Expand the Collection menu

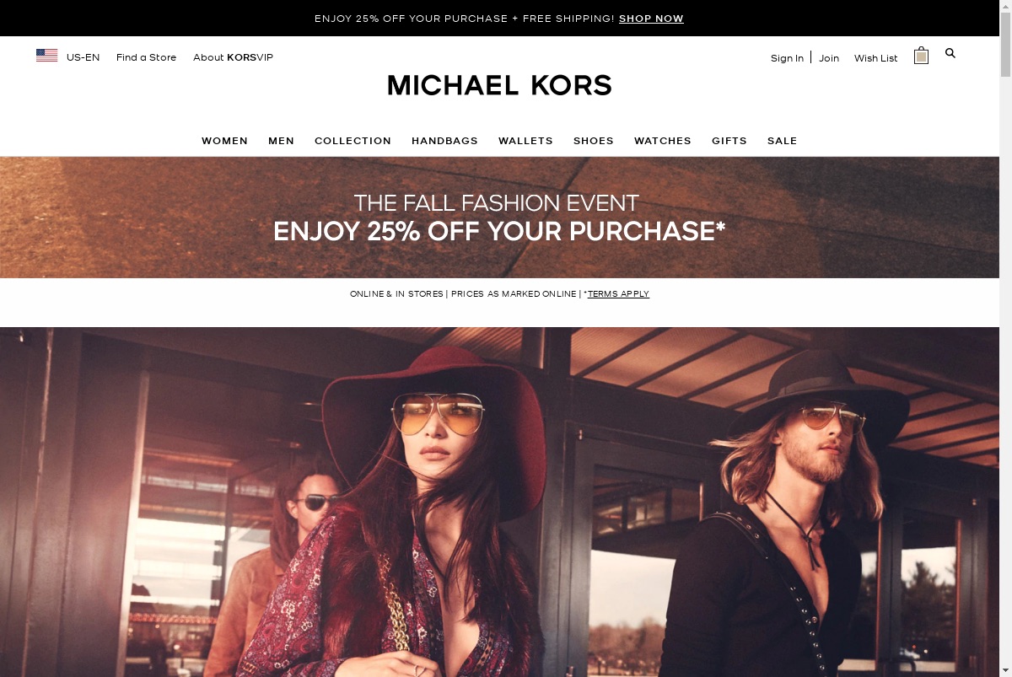pyautogui.click(x=353, y=141)
